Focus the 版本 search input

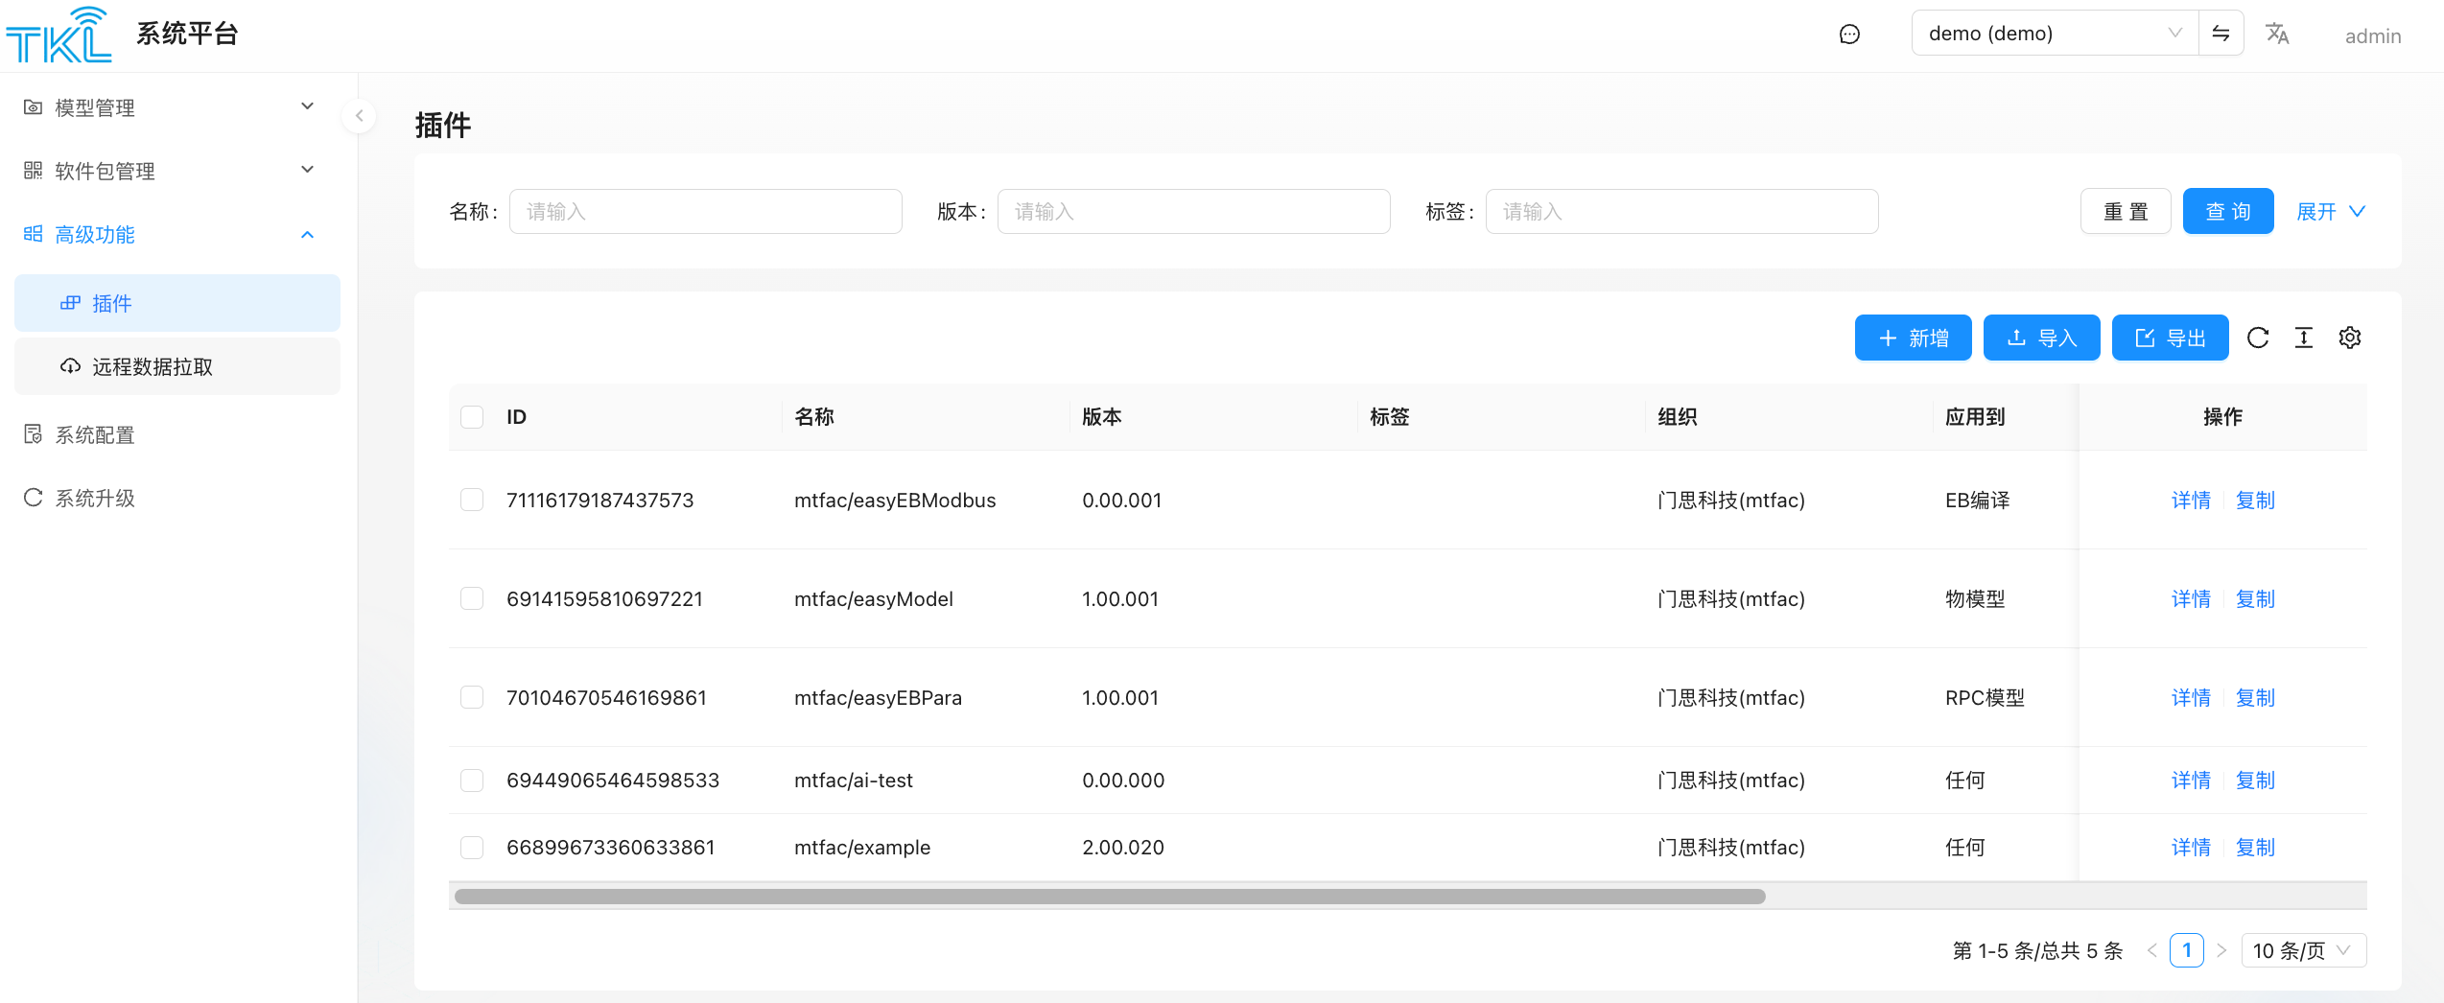[x=1193, y=211]
